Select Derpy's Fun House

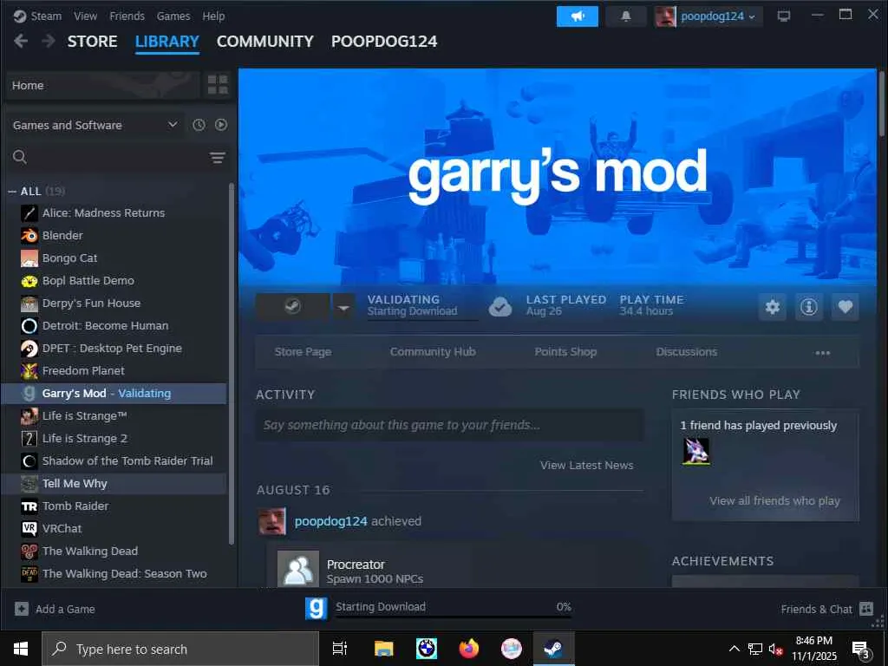pyautogui.click(x=114, y=303)
